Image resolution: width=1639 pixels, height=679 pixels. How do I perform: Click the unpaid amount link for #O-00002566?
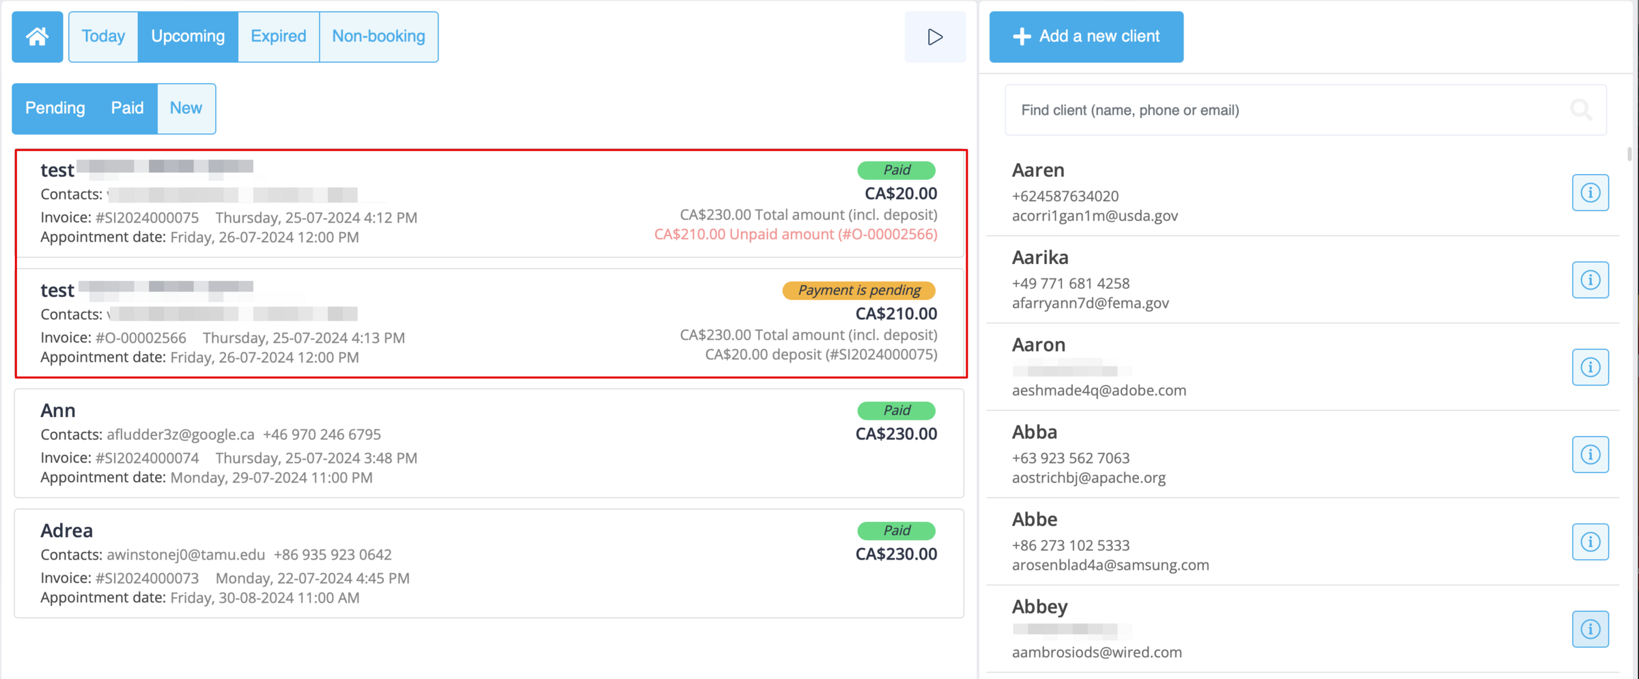click(796, 234)
